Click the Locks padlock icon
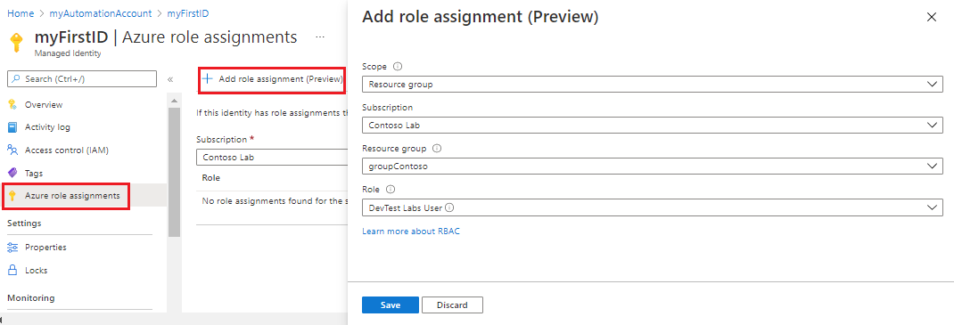The height and width of the screenshot is (325, 954). pos(12,271)
